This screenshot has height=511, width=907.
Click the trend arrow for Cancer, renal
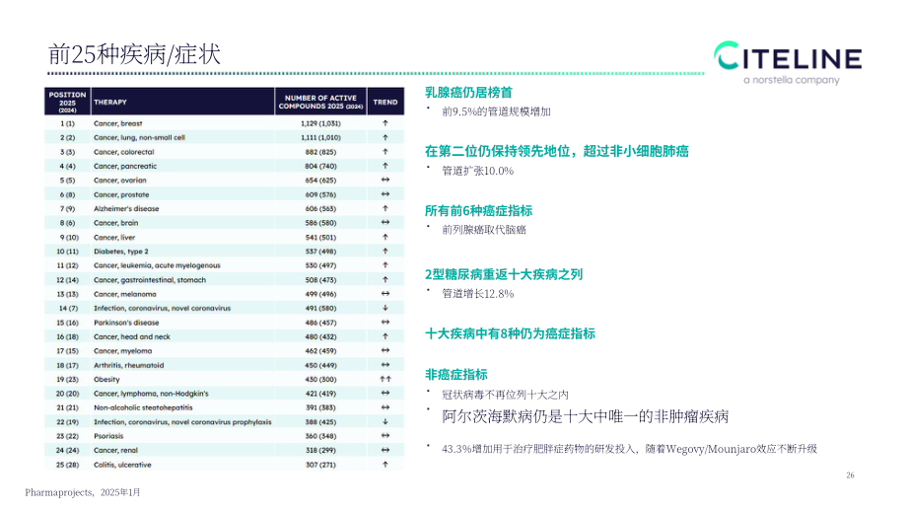385,450
